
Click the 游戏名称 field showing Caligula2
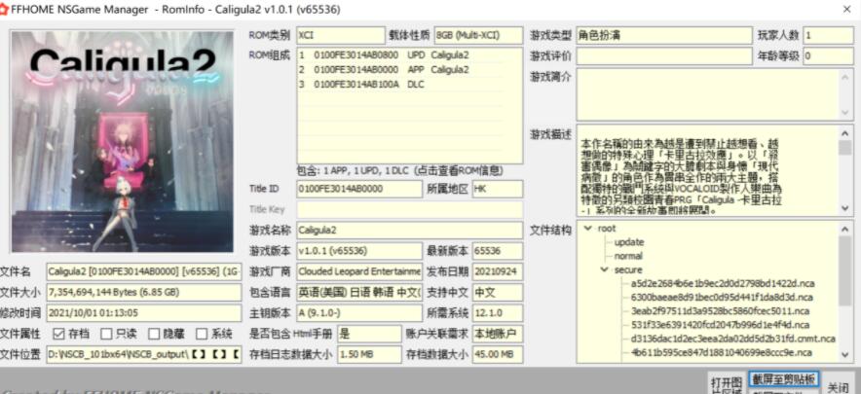coord(410,230)
